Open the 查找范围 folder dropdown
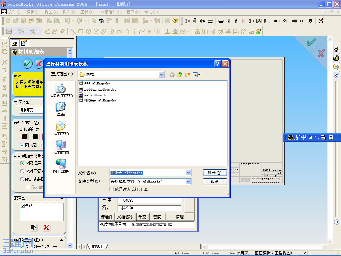Screen dimensions: 341x256 click(161, 75)
